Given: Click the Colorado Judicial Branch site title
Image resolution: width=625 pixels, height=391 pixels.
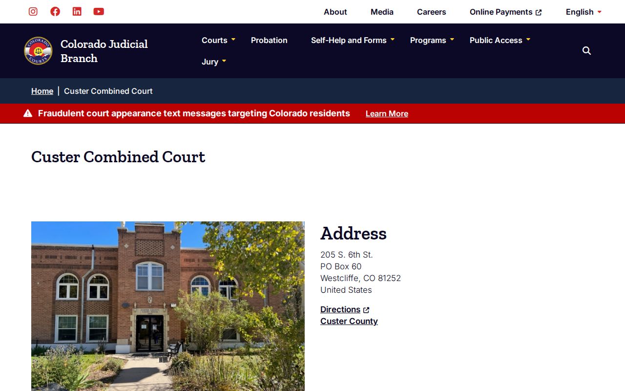Looking at the screenshot, I should [104, 51].
